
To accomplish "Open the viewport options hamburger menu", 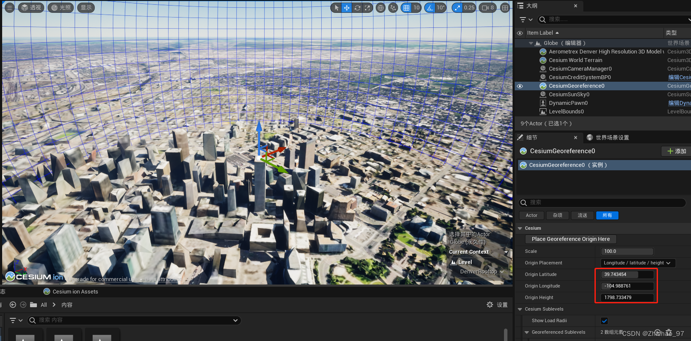I will tap(9, 8).
